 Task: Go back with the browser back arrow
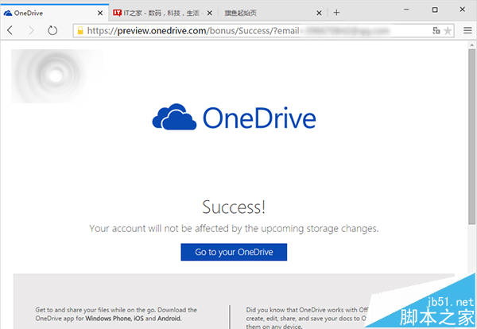10,30
